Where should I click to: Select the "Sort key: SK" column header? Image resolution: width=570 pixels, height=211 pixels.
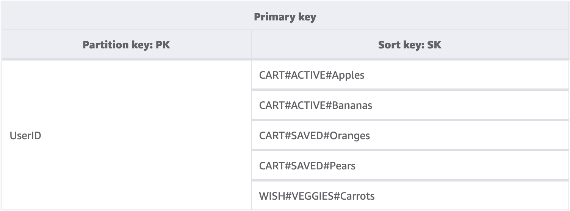point(410,45)
